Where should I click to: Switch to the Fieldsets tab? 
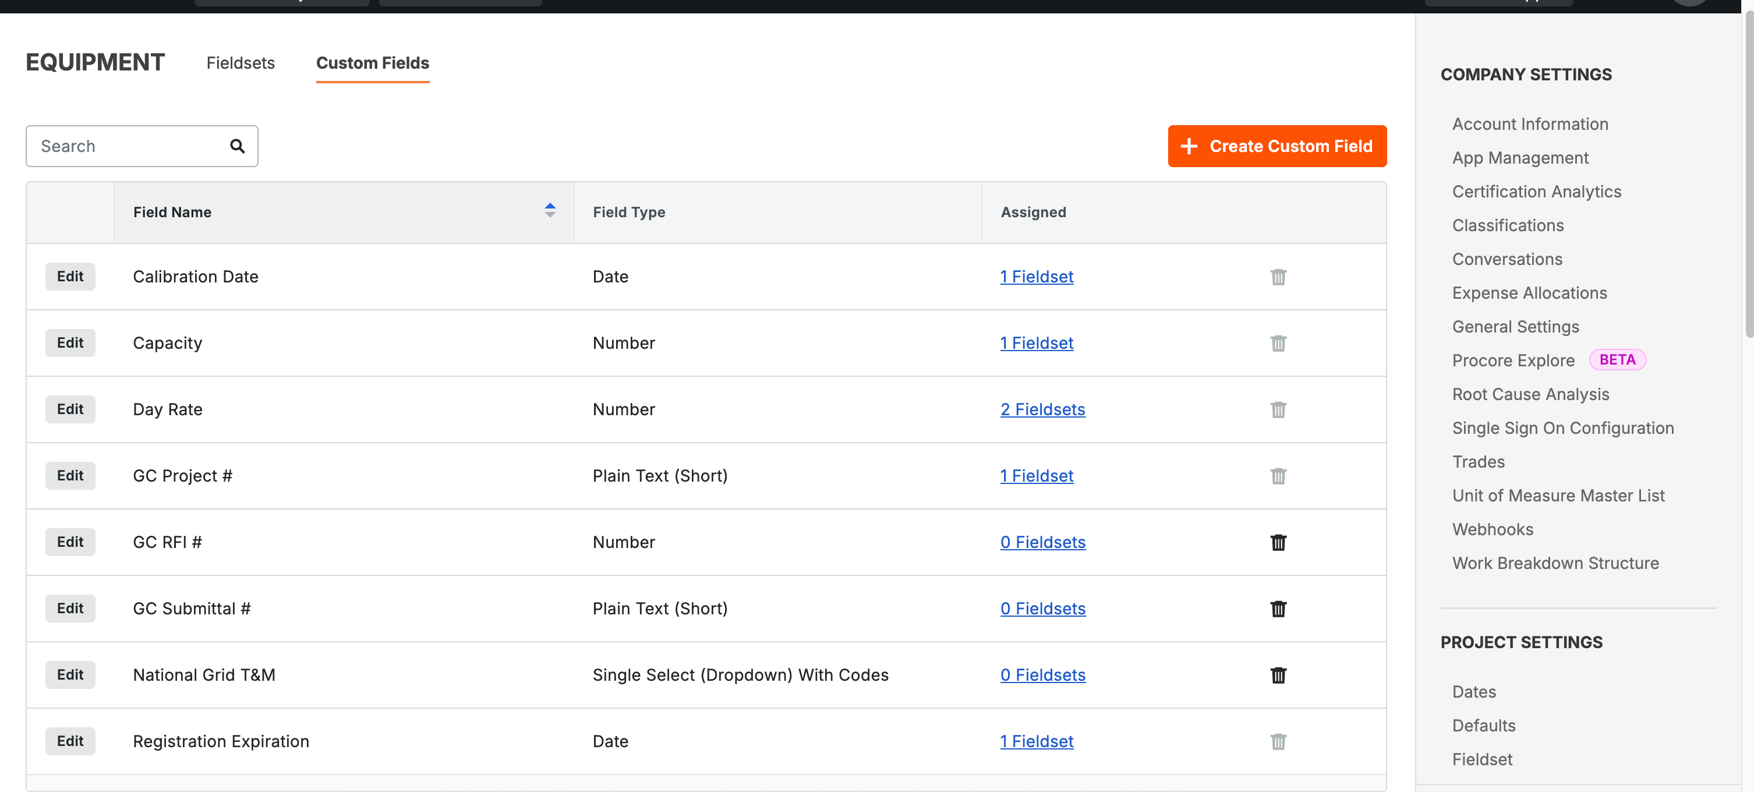[241, 63]
